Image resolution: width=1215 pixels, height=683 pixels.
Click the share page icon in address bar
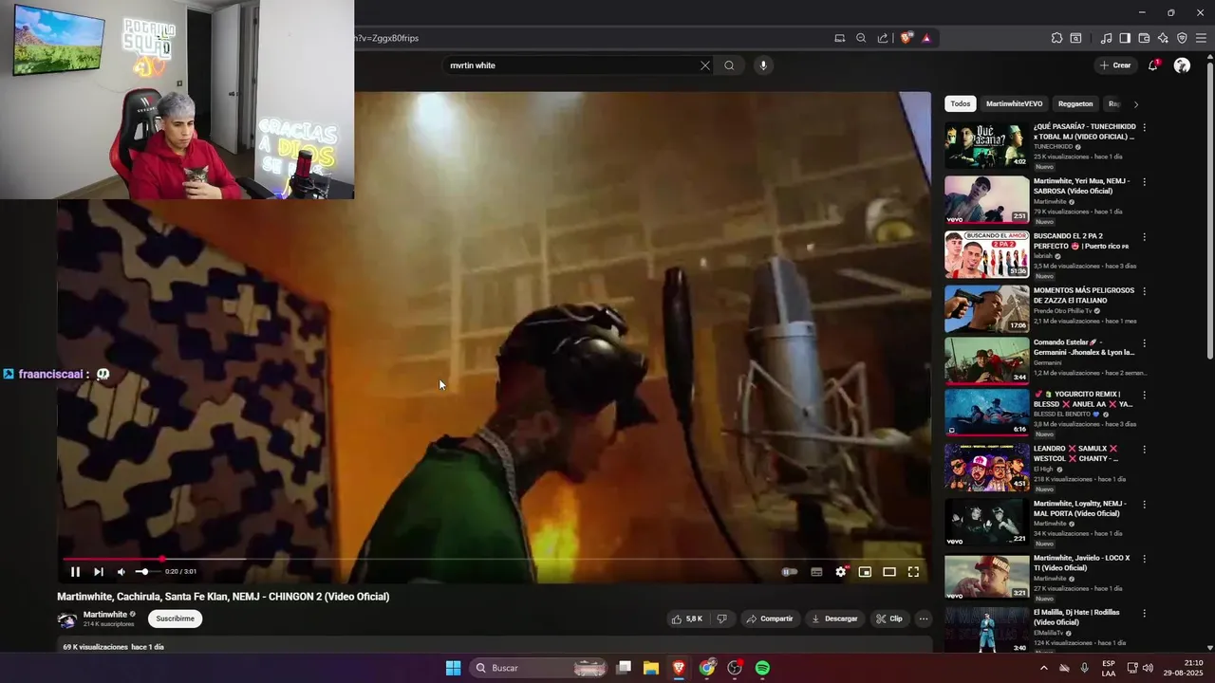click(883, 38)
